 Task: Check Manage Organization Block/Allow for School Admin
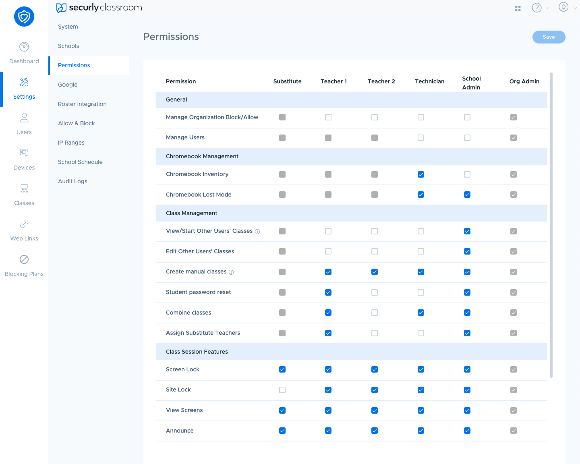467,117
